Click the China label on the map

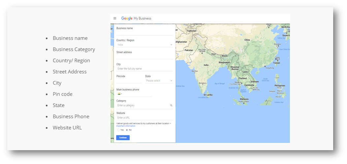(247, 40)
